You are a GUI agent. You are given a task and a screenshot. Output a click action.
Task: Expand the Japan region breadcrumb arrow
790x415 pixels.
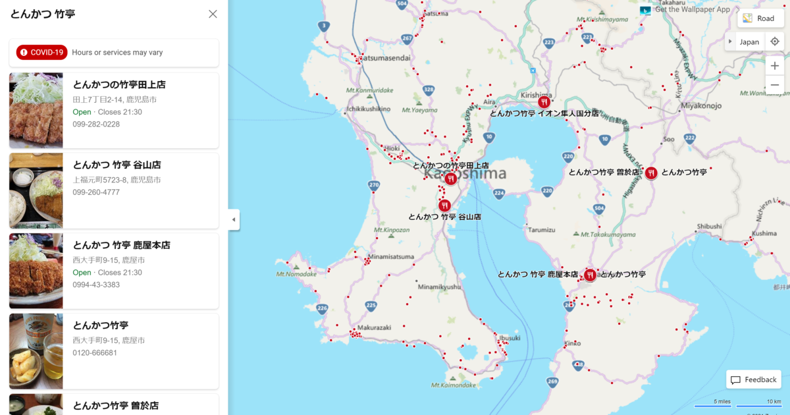click(x=730, y=41)
